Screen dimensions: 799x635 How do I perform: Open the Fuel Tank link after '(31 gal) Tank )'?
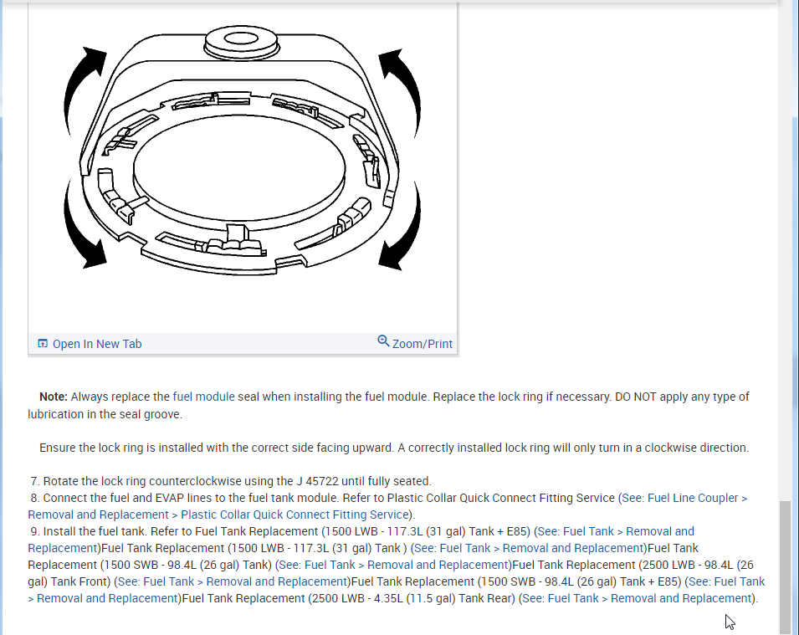[529, 548]
